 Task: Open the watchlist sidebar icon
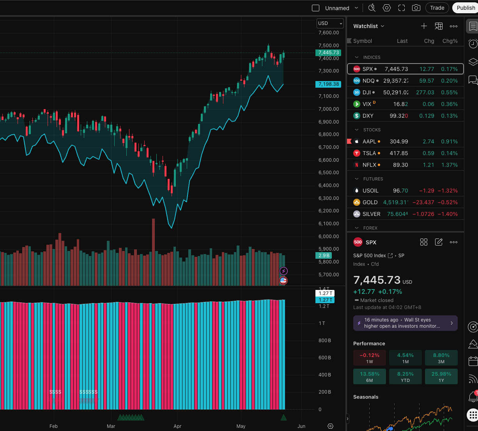473,26
